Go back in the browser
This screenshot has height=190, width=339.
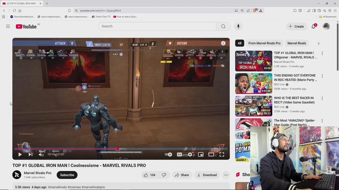pyautogui.click(x=4, y=11)
